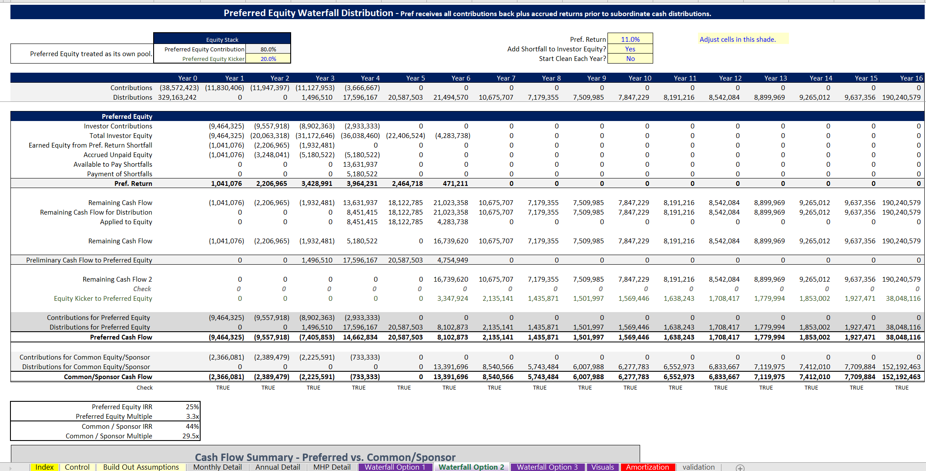Go to Monthly Detail tab

[x=217, y=467]
